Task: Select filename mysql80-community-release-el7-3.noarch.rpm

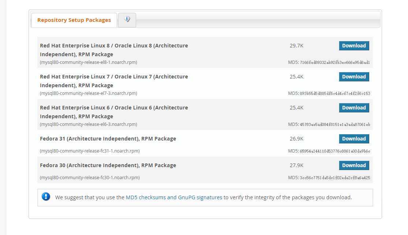Action: pos(89,93)
